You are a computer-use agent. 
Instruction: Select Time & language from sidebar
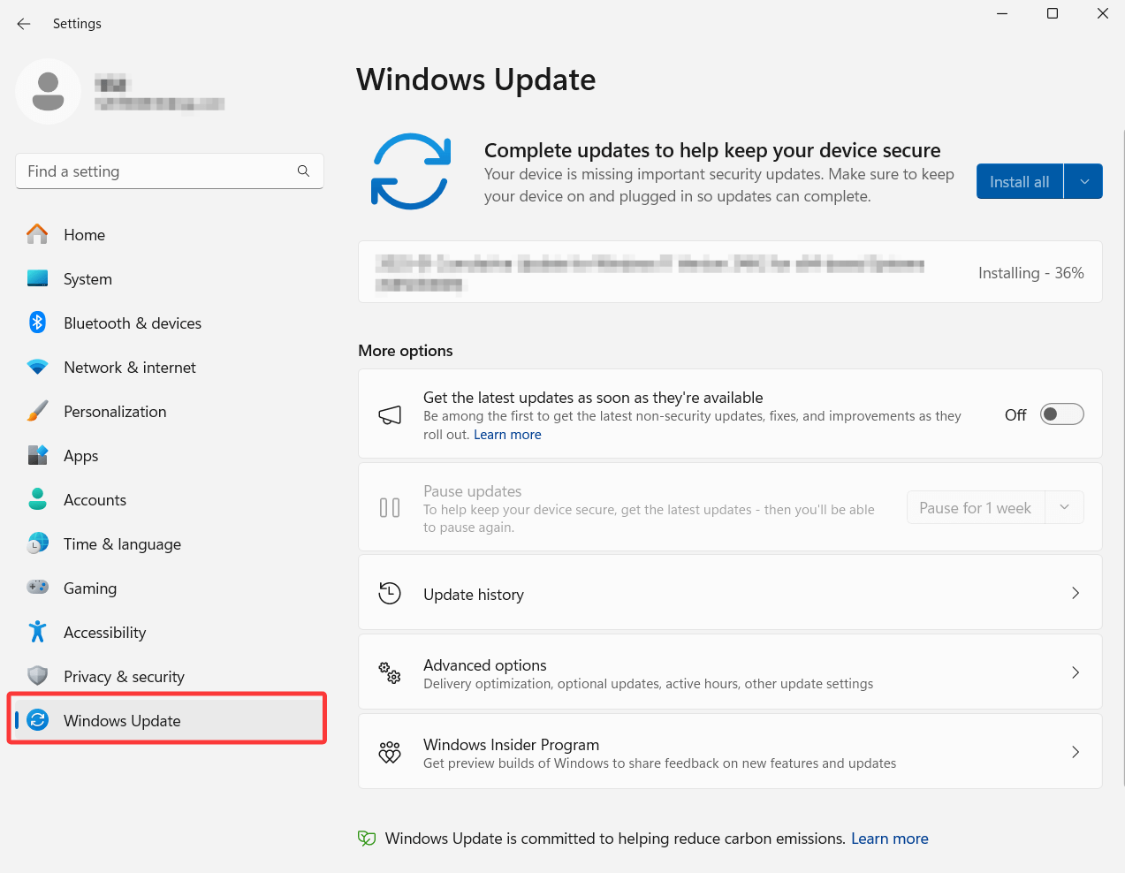tap(122, 543)
